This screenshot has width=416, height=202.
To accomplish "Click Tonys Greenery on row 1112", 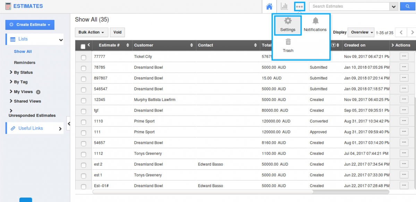I will (x=148, y=153).
